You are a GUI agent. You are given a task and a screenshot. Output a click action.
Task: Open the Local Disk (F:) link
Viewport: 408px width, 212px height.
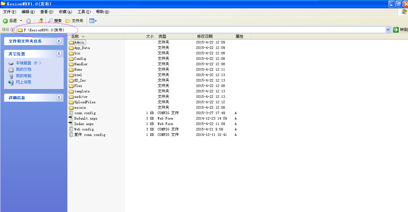28,63
